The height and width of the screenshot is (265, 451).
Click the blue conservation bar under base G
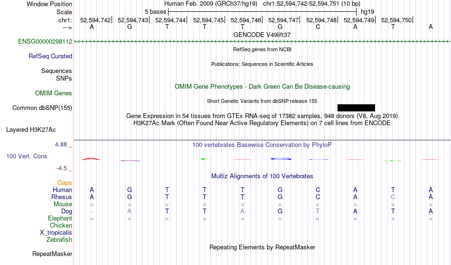tap(281, 159)
